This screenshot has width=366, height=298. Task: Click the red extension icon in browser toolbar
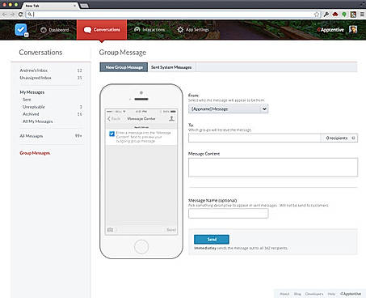[x=335, y=15]
